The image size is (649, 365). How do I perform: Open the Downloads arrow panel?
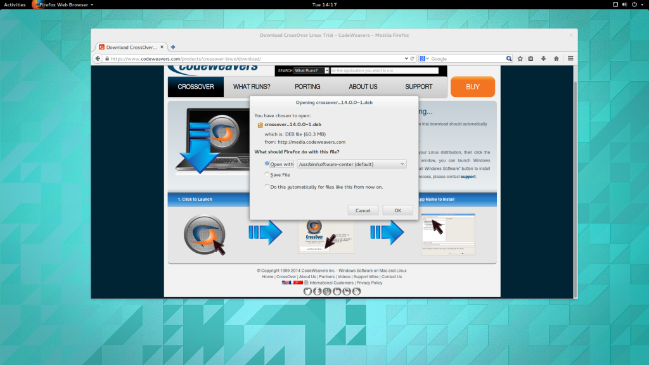[x=543, y=59]
